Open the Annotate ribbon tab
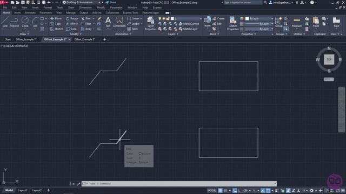The image size is (346, 194). click(30, 13)
